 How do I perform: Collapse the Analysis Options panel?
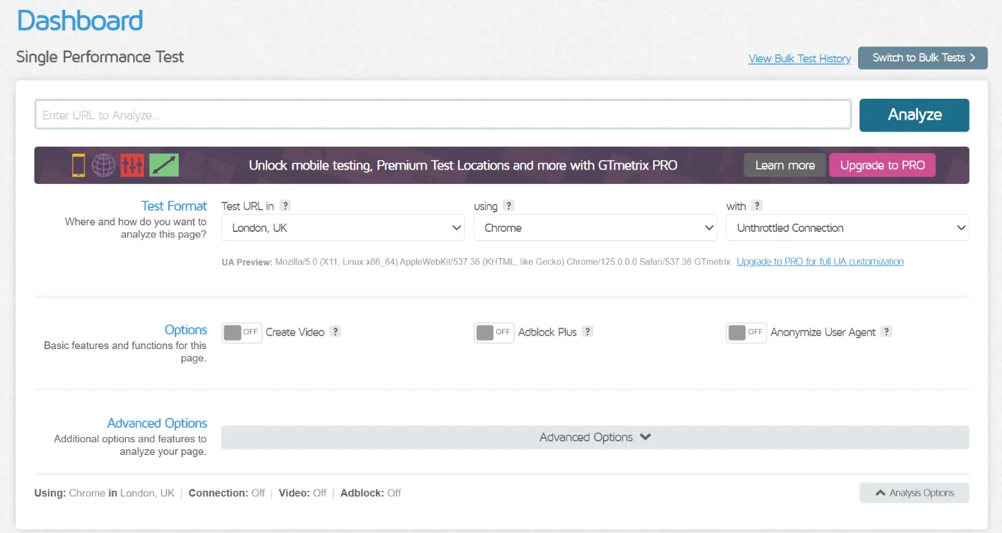pyautogui.click(x=914, y=493)
